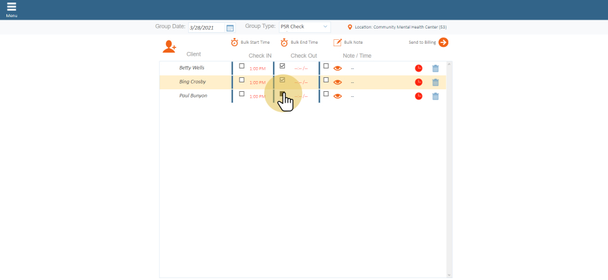Tick the Note checkbox for Paul Bunyon
This screenshot has width=608, height=280.
click(x=326, y=94)
